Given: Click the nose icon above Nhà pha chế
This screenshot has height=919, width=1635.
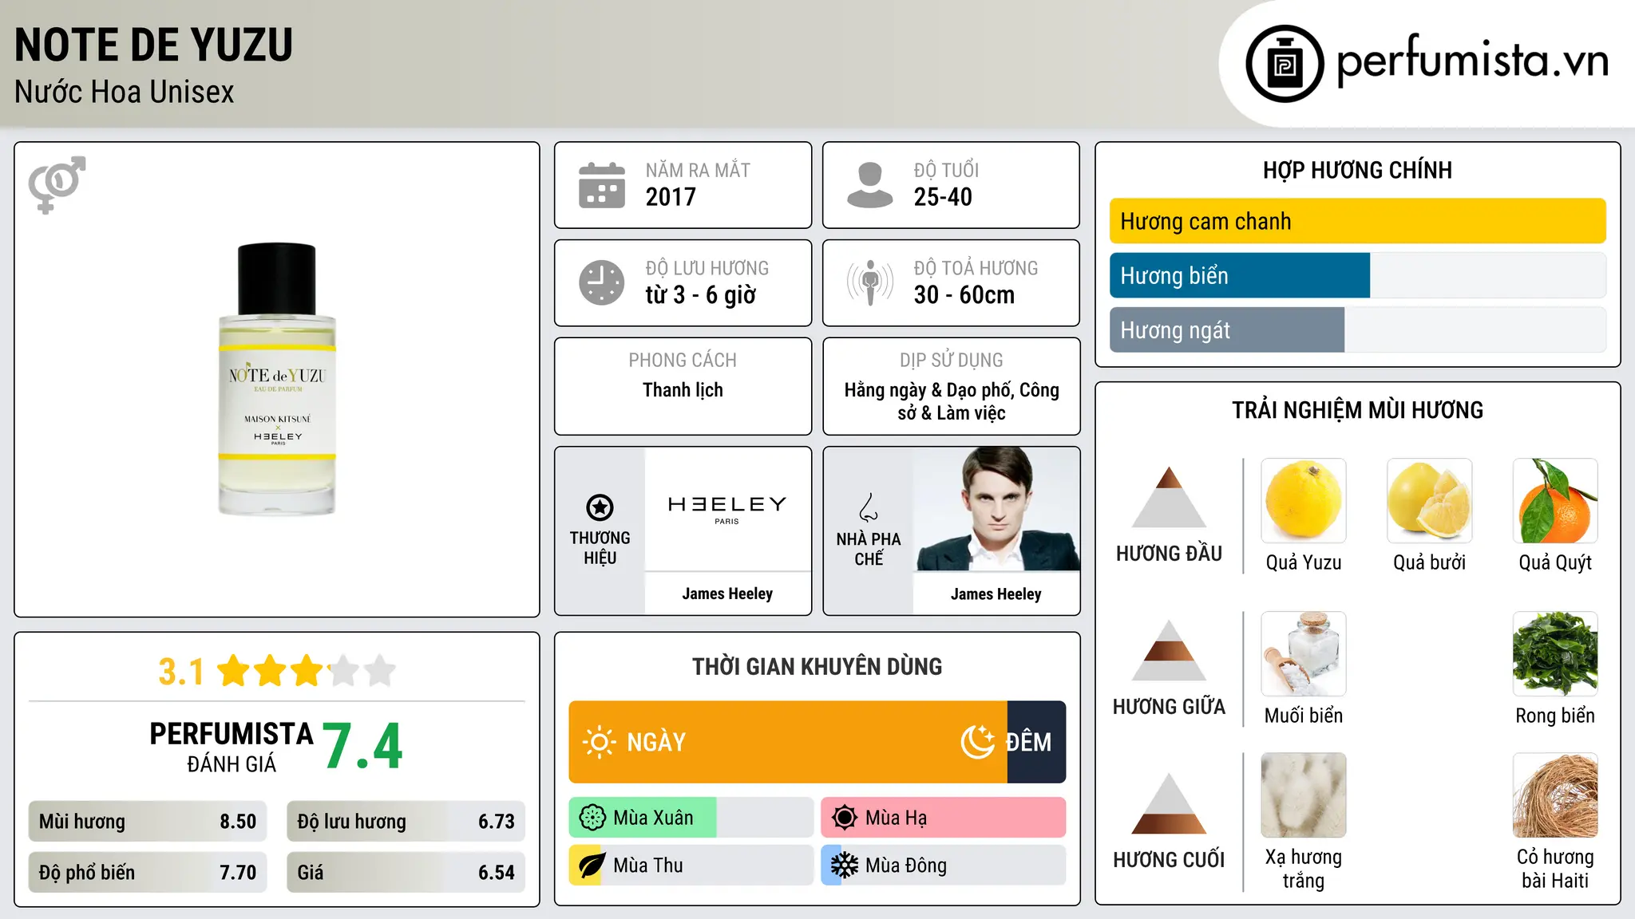Looking at the screenshot, I should click(x=868, y=507).
